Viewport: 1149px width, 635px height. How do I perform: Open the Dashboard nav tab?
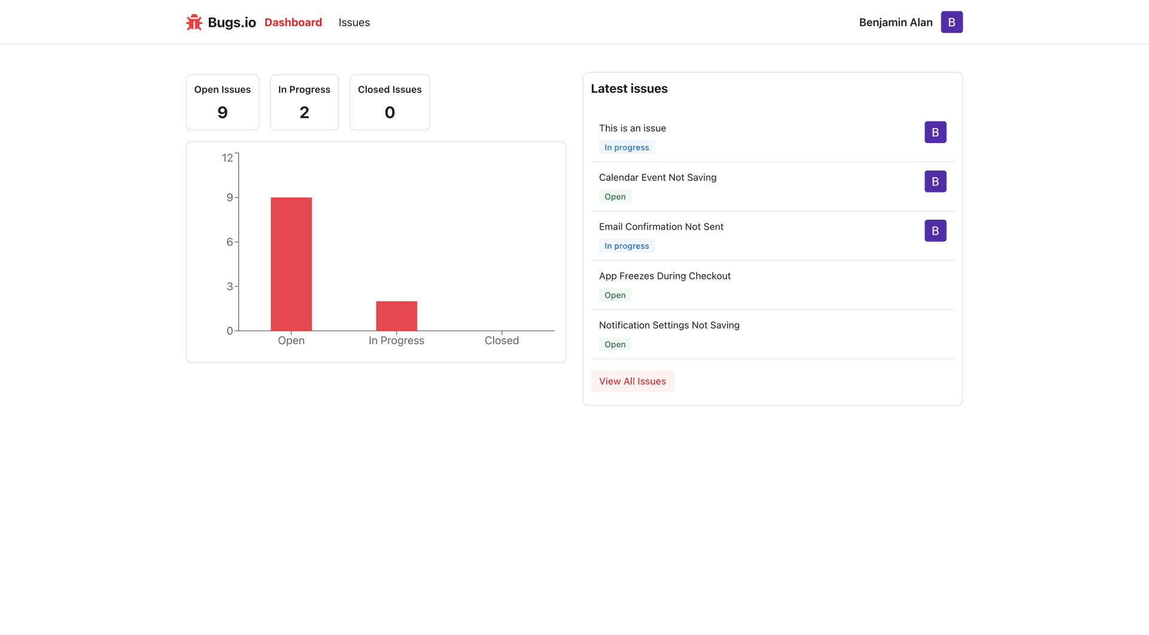pos(293,22)
